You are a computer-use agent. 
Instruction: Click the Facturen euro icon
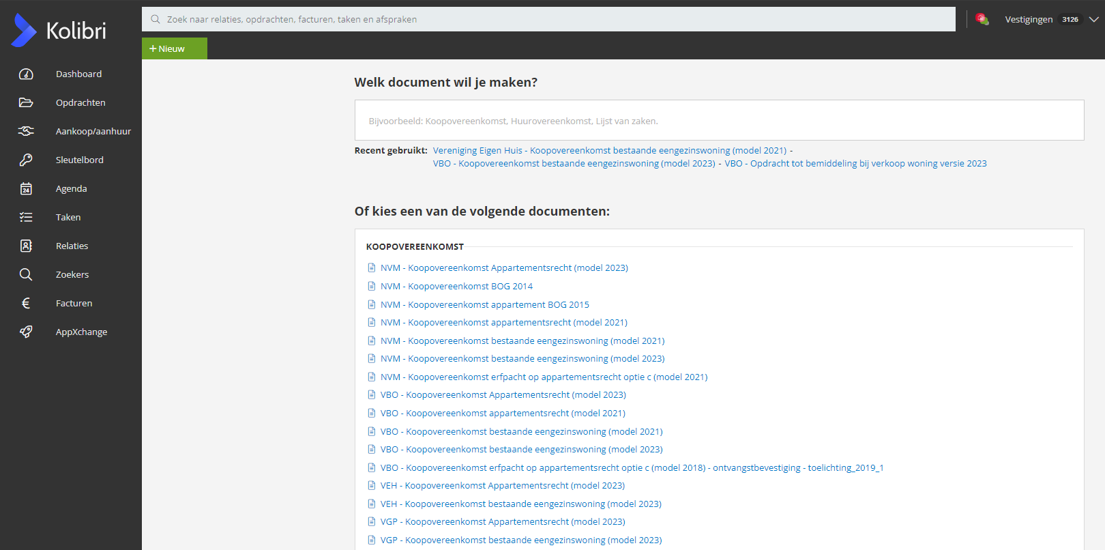click(26, 303)
